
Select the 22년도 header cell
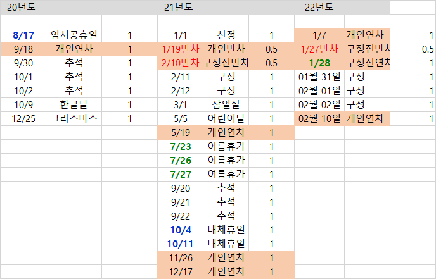click(x=319, y=7)
